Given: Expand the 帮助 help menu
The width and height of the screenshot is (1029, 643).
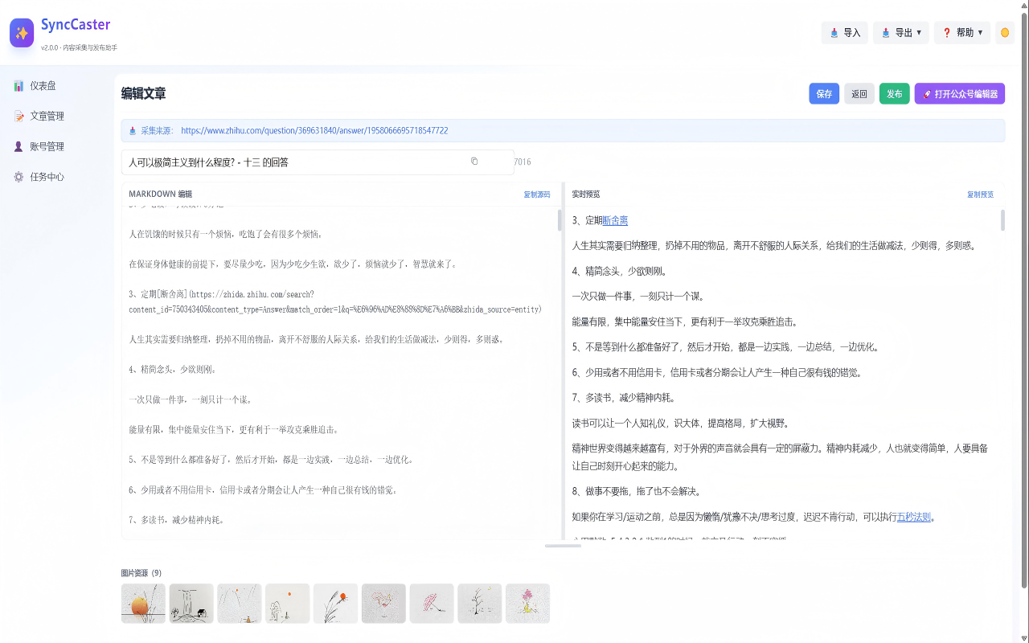Looking at the screenshot, I should [x=961, y=32].
